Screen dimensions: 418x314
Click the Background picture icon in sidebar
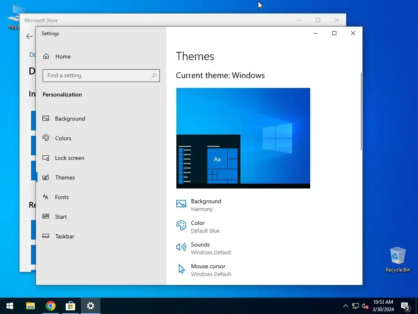click(x=46, y=118)
